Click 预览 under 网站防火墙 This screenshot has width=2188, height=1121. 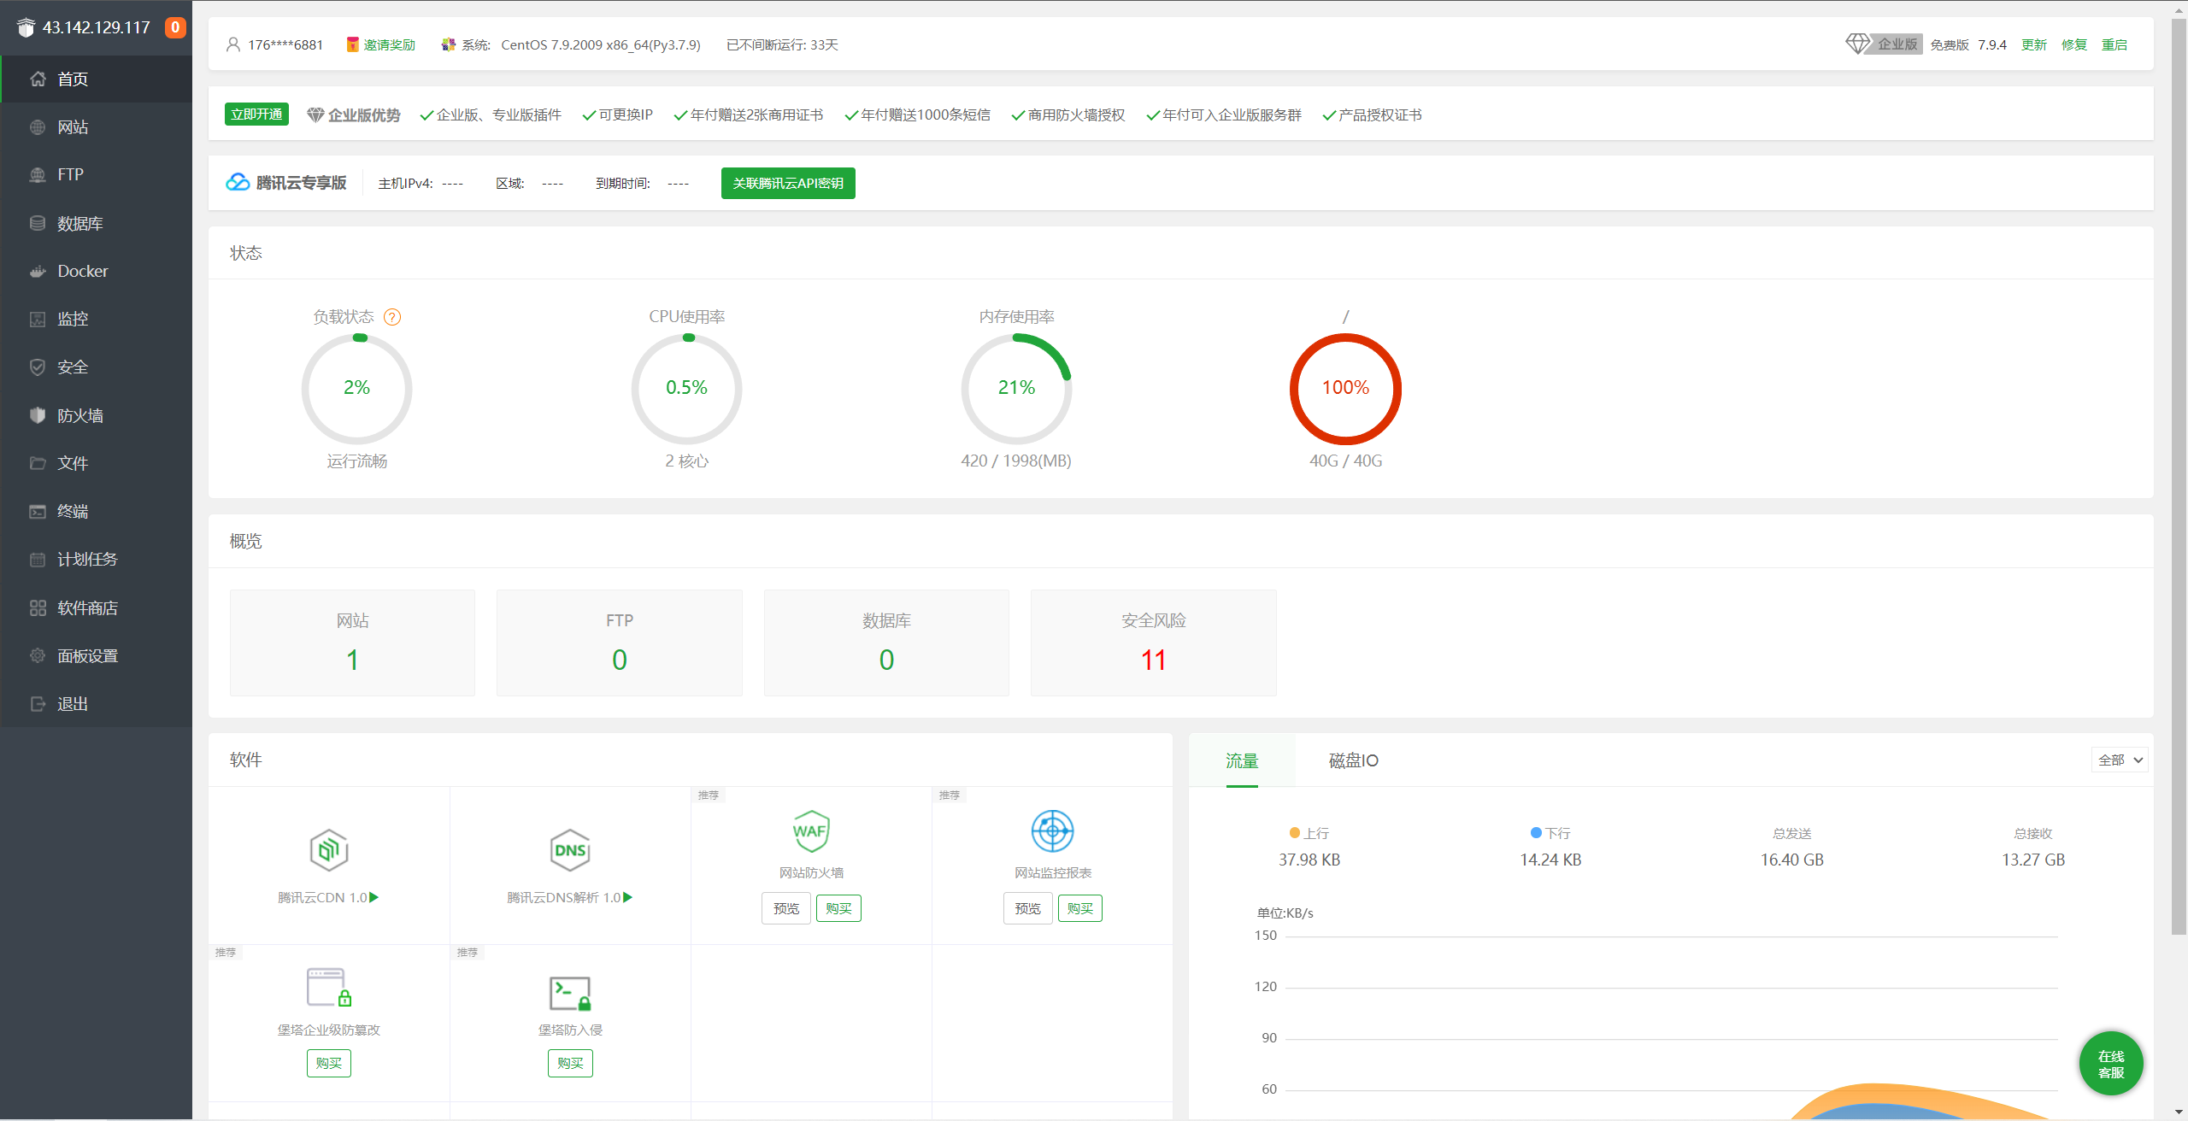(x=785, y=908)
